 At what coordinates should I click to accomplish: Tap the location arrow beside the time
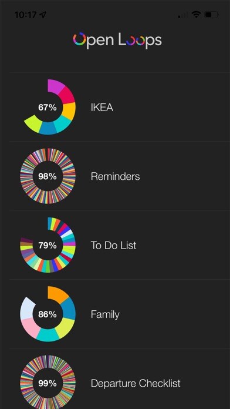tap(43, 15)
